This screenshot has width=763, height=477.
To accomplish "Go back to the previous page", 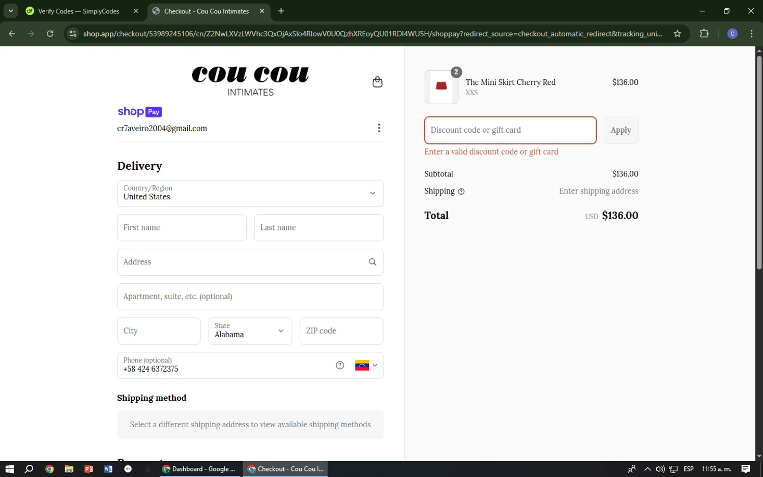I will (12, 34).
